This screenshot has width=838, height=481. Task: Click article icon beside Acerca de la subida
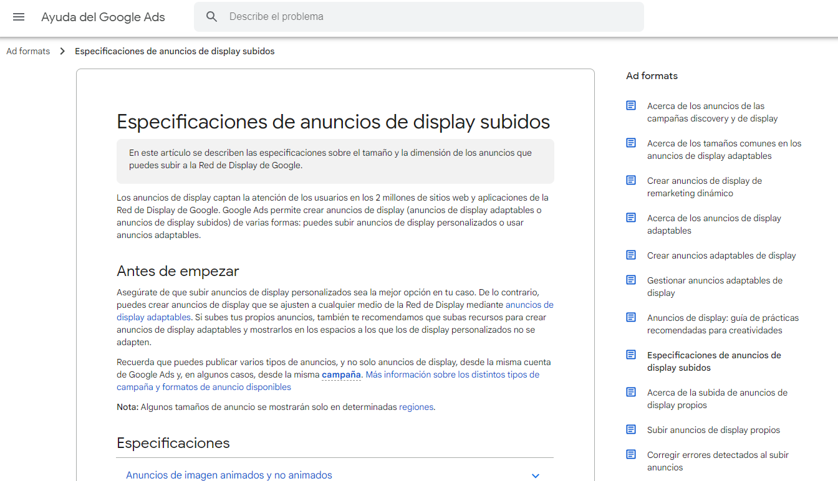[x=631, y=392]
